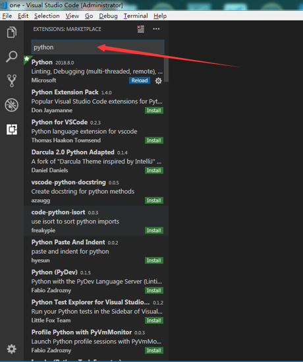
Task: Click the extensions list scrollbar
Action: (x=166, y=69)
